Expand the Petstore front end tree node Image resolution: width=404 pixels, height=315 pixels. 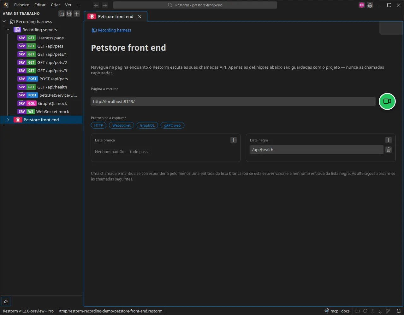(x=8, y=120)
